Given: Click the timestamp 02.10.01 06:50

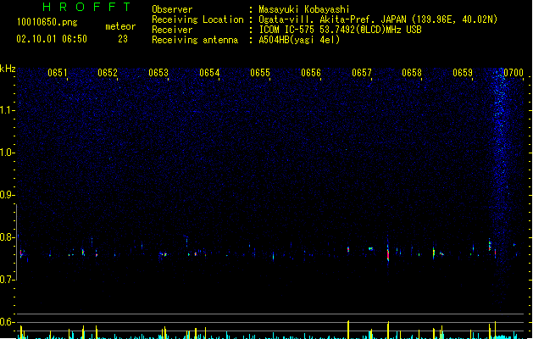Looking at the screenshot, I should click(x=52, y=39).
